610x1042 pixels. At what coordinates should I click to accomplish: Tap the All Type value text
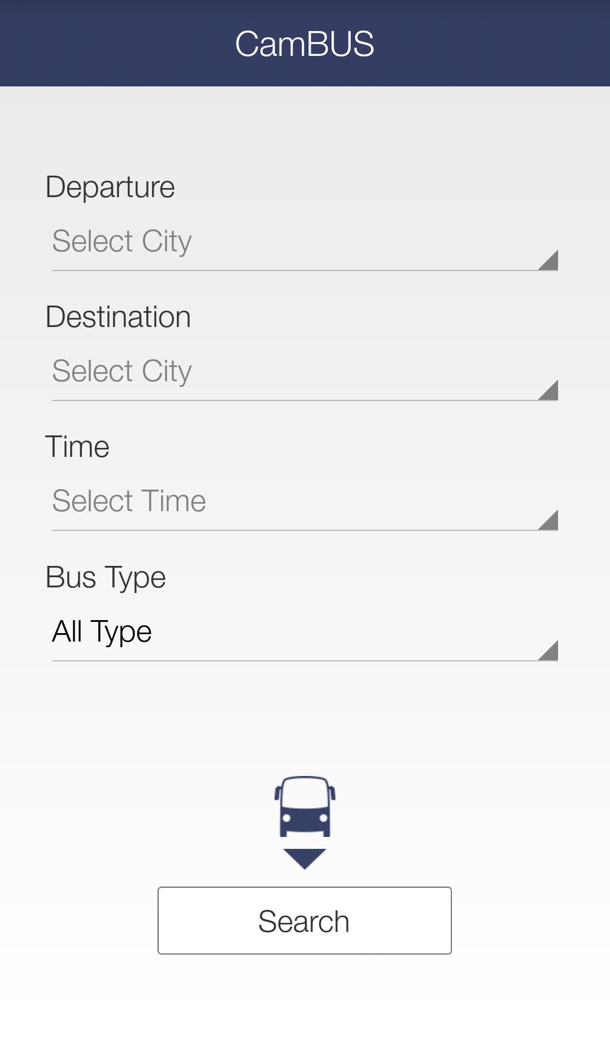click(102, 631)
